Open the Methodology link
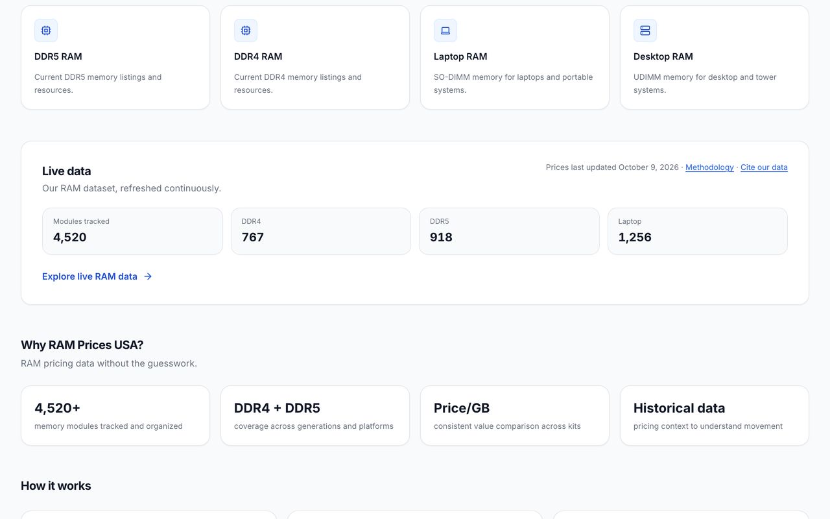Image resolution: width=830 pixels, height=519 pixels. (709, 167)
